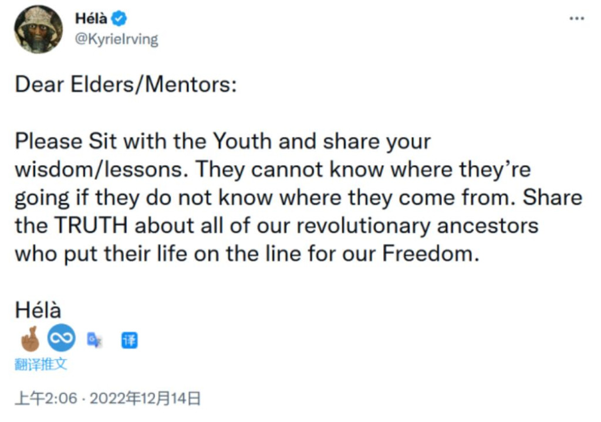Viewport: 601px width, 422px height.
Task: Click the crossed fingers emoji
Action: [x=31, y=339]
